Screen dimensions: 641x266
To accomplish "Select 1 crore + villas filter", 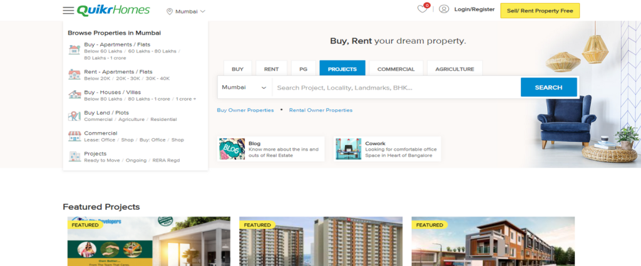I will (x=186, y=99).
